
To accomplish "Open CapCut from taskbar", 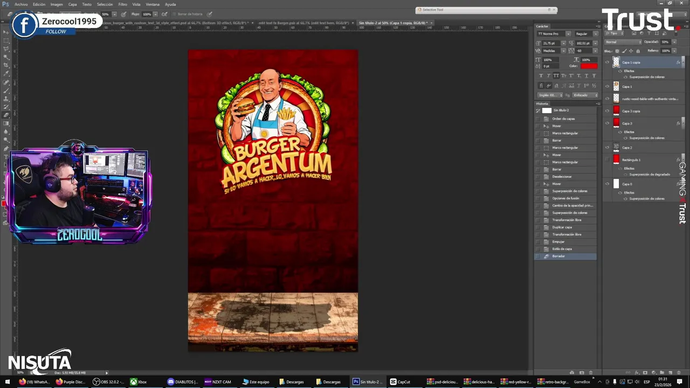I will pyautogui.click(x=401, y=382).
